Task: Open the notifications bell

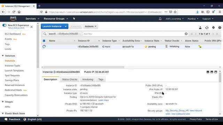Action: 160,19
